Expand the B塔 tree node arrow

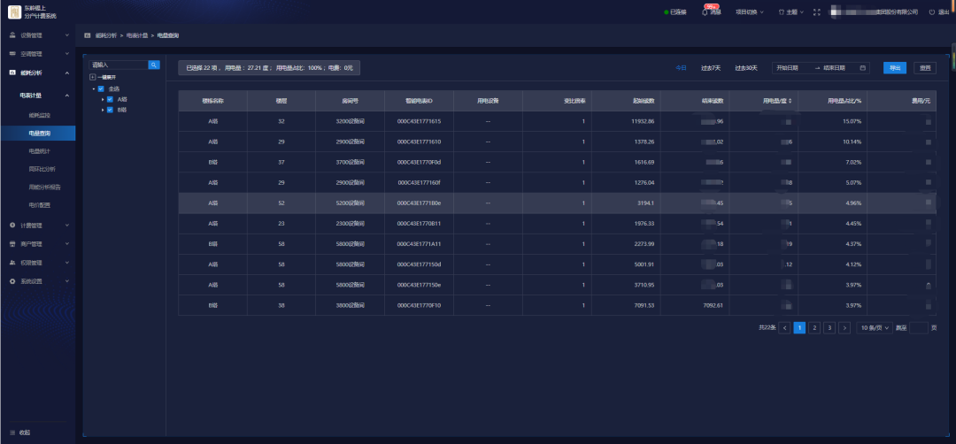[103, 110]
